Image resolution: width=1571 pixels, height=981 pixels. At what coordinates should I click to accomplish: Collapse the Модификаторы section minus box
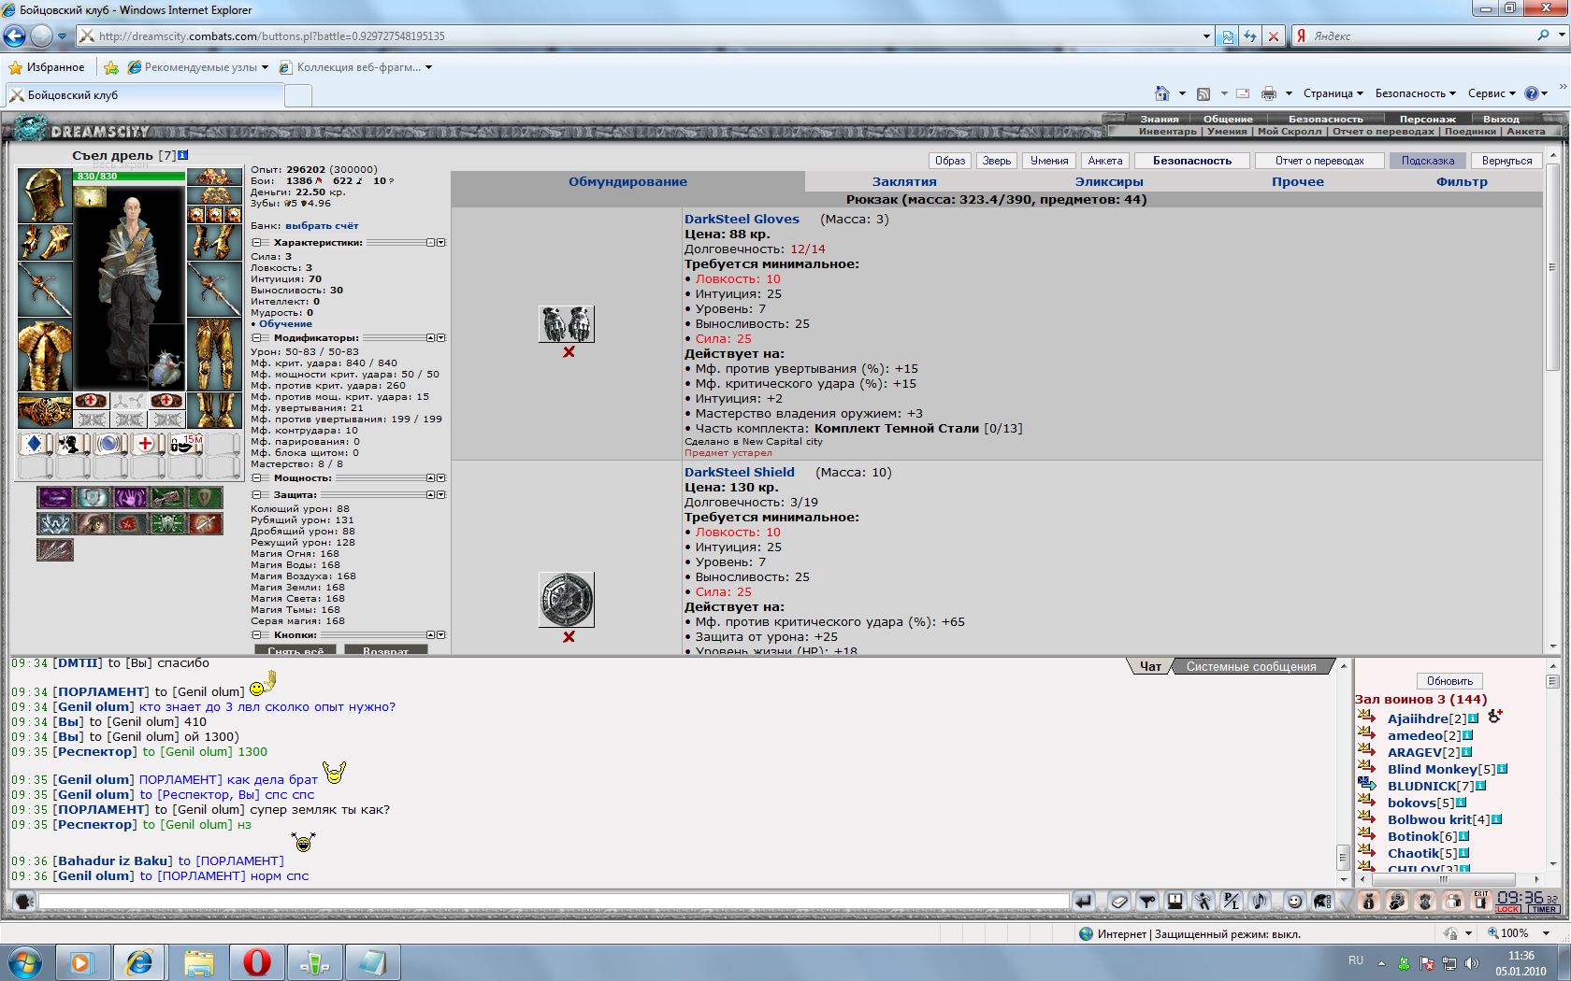[255, 338]
